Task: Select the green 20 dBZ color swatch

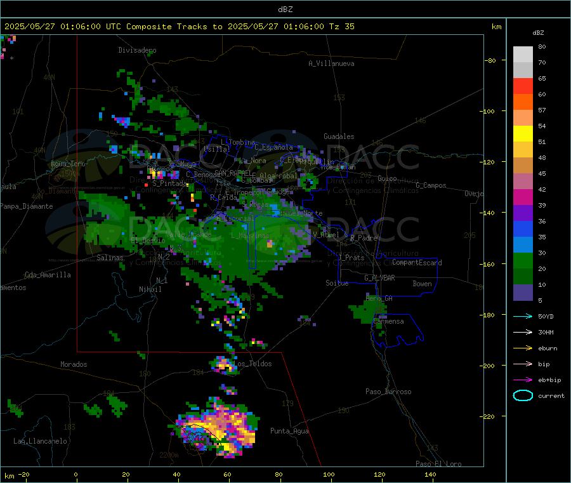Action: pos(523,260)
